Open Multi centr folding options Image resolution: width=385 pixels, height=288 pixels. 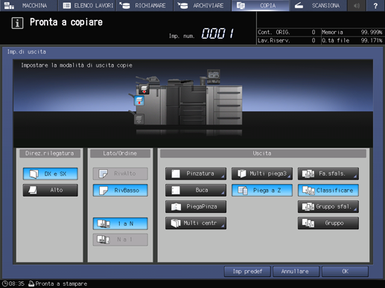click(196, 223)
